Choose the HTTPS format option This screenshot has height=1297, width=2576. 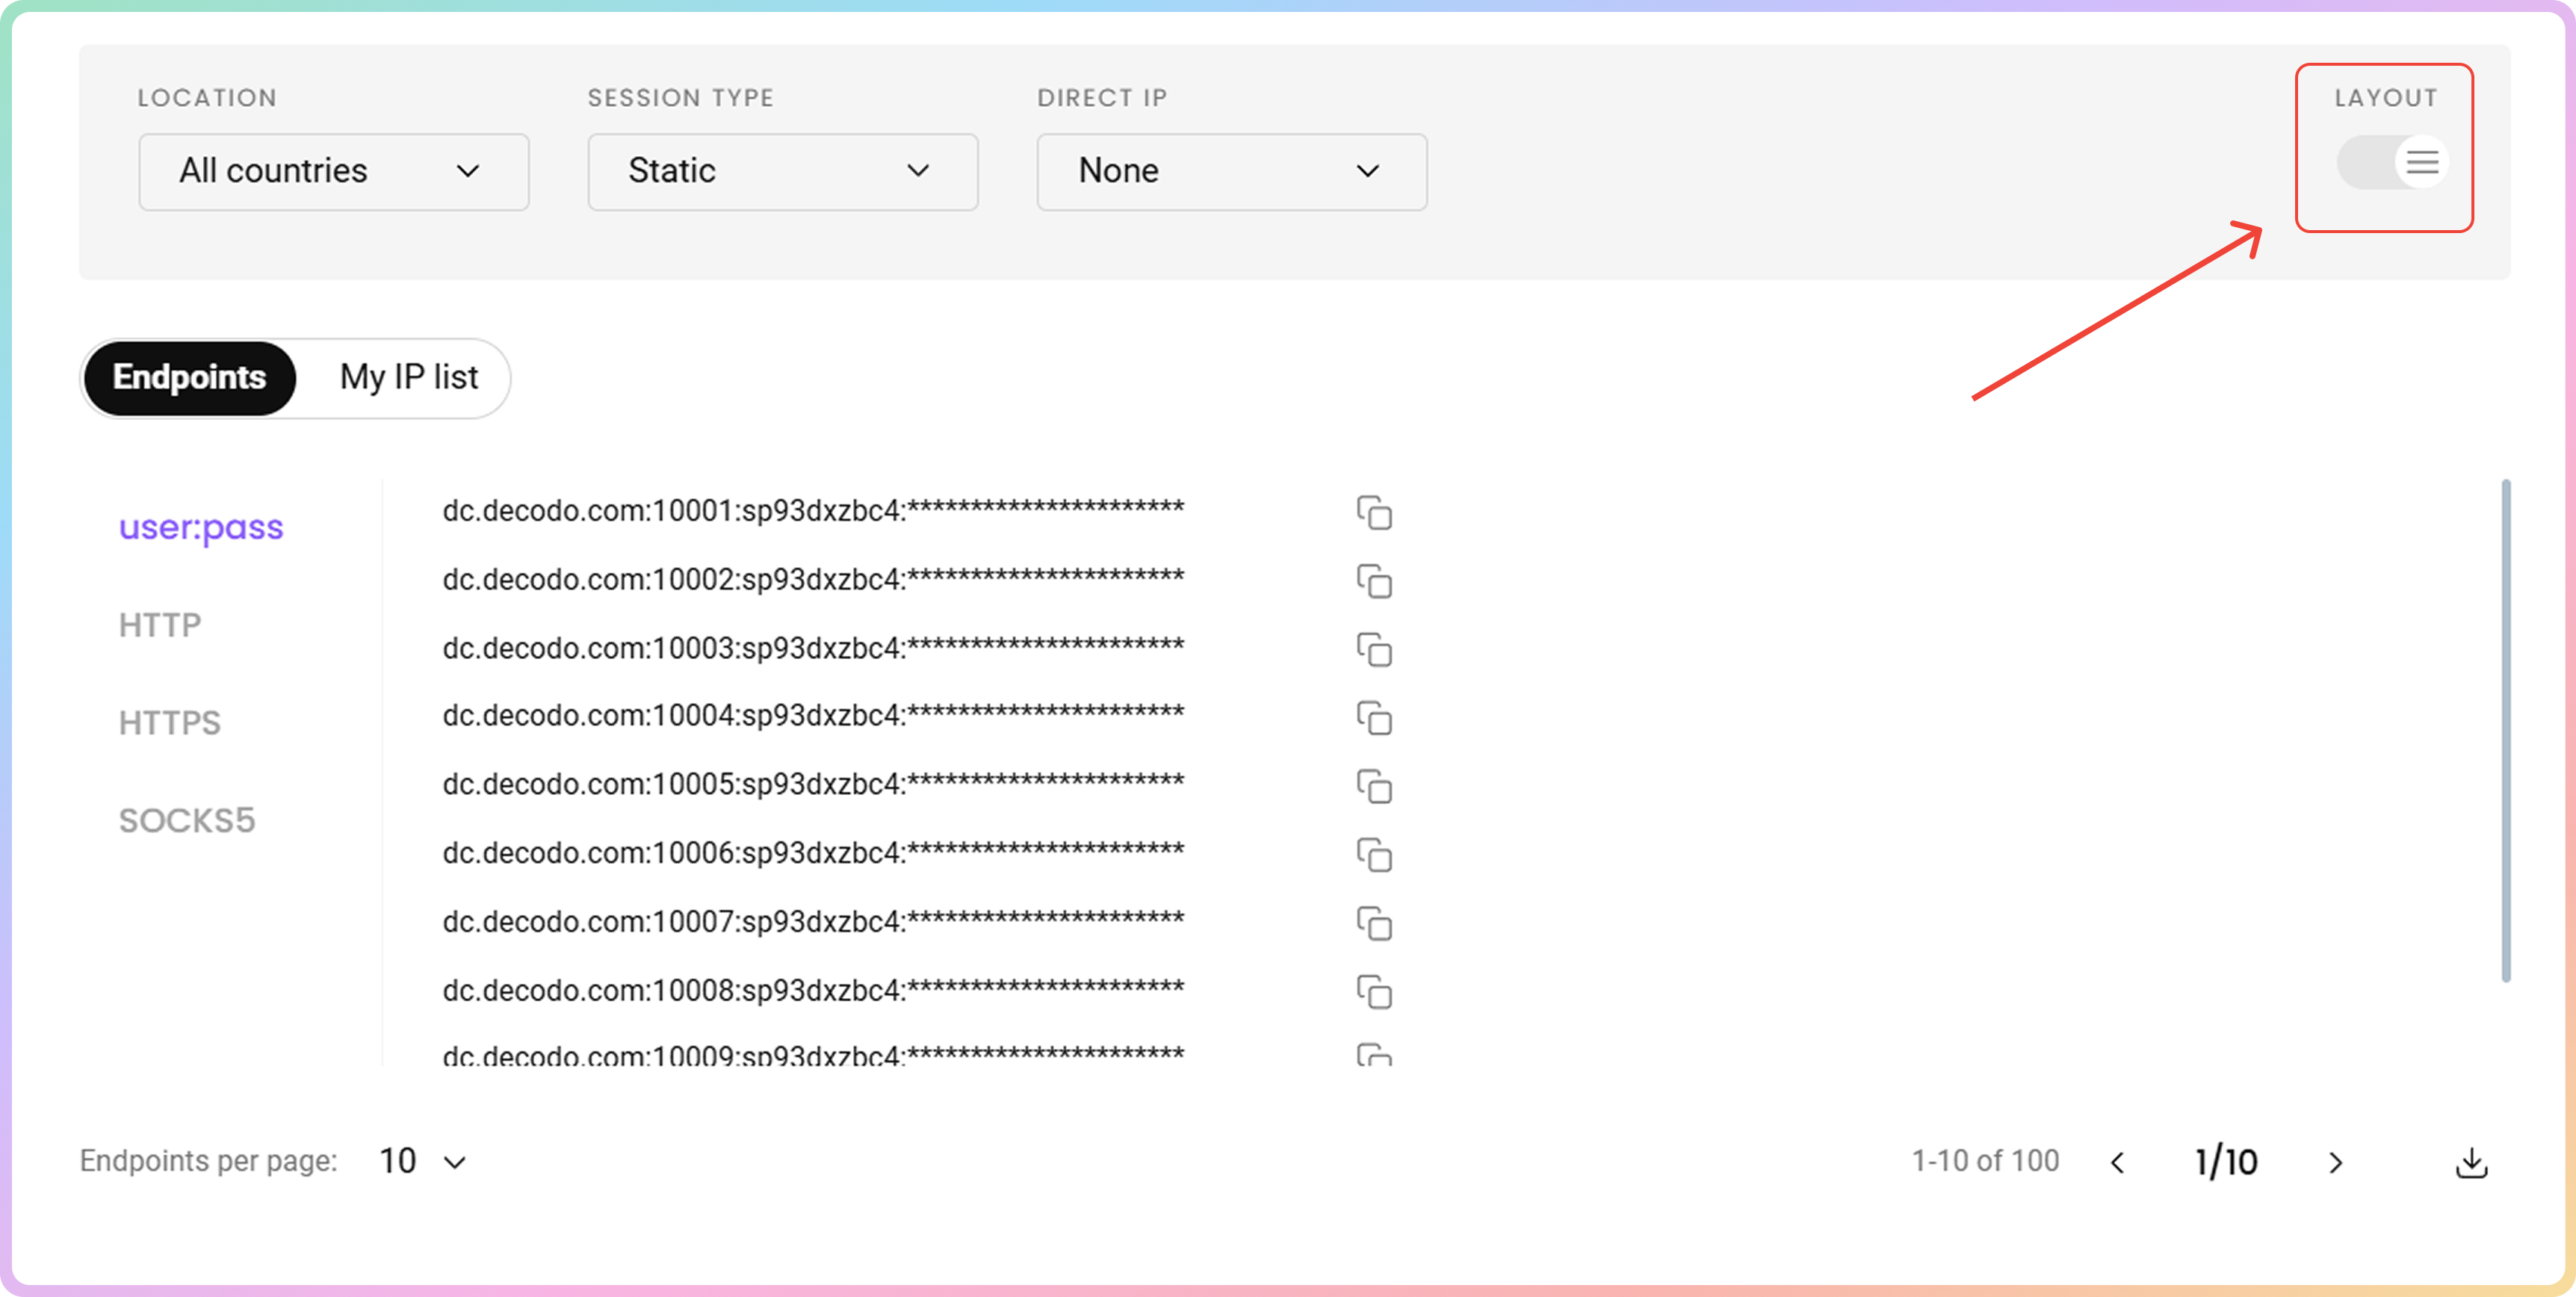[x=169, y=723]
